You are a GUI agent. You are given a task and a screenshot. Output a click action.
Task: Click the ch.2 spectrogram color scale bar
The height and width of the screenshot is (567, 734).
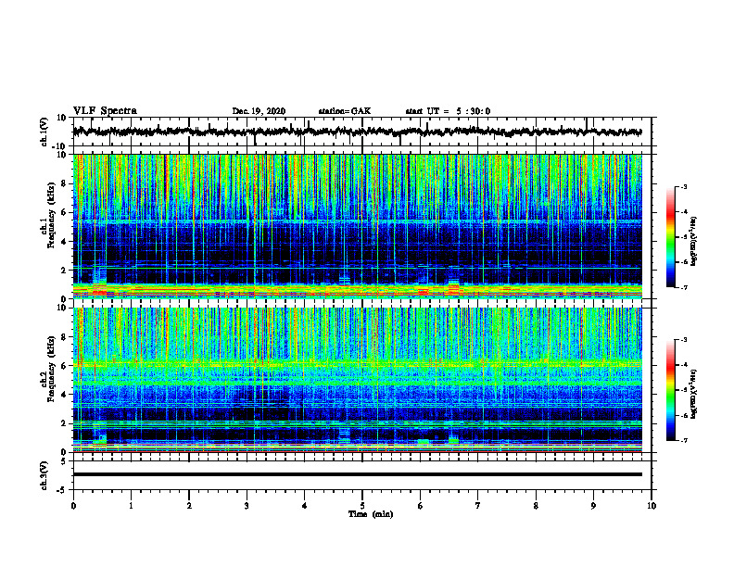[671, 390]
